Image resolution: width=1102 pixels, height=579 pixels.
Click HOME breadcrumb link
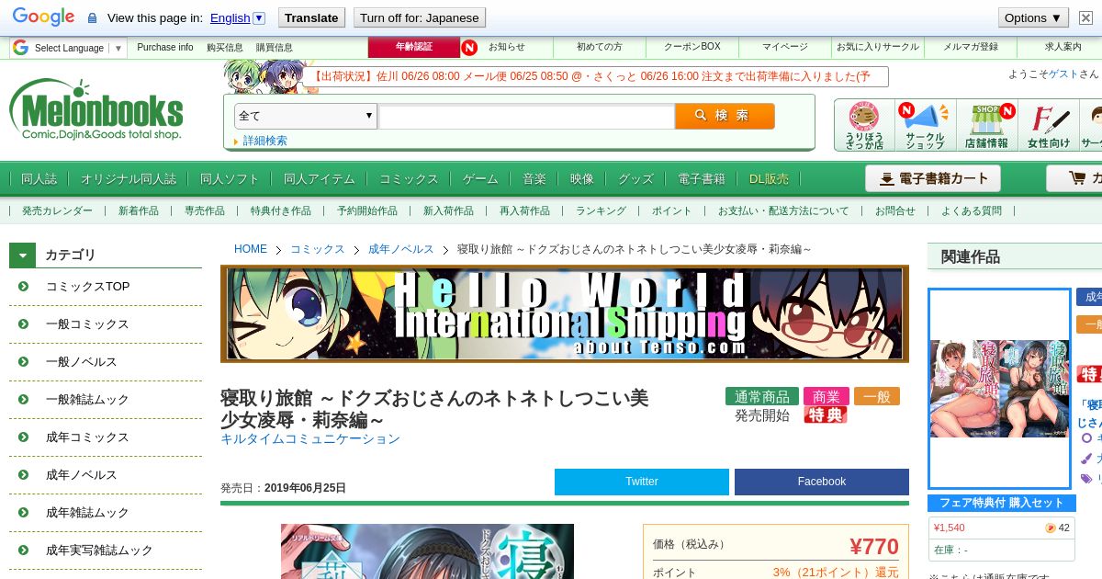251,249
